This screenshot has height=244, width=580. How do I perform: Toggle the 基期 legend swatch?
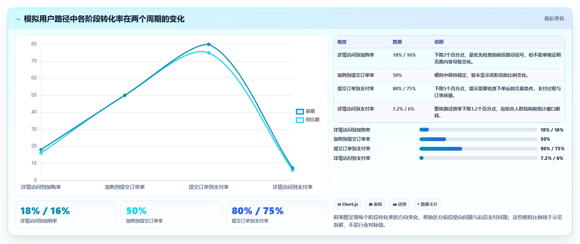[x=300, y=111]
